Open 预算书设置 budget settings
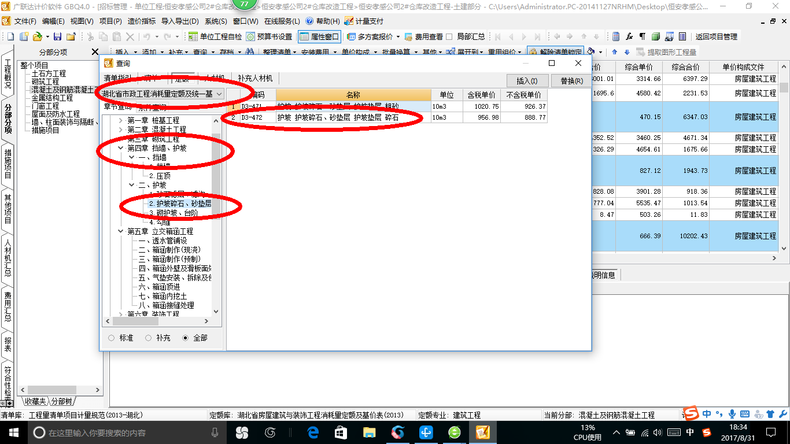790x444 pixels. (x=270, y=36)
